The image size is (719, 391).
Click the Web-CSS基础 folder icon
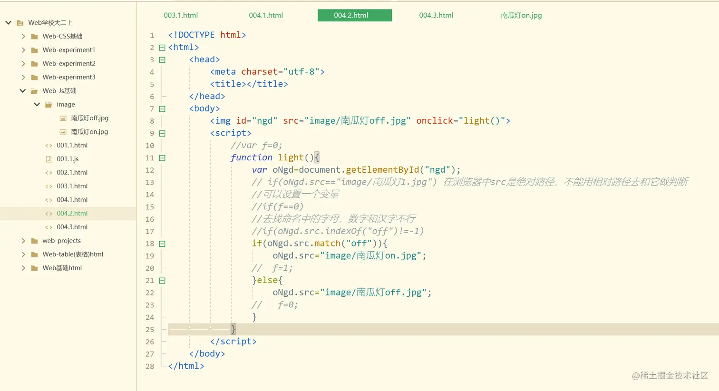34,36
